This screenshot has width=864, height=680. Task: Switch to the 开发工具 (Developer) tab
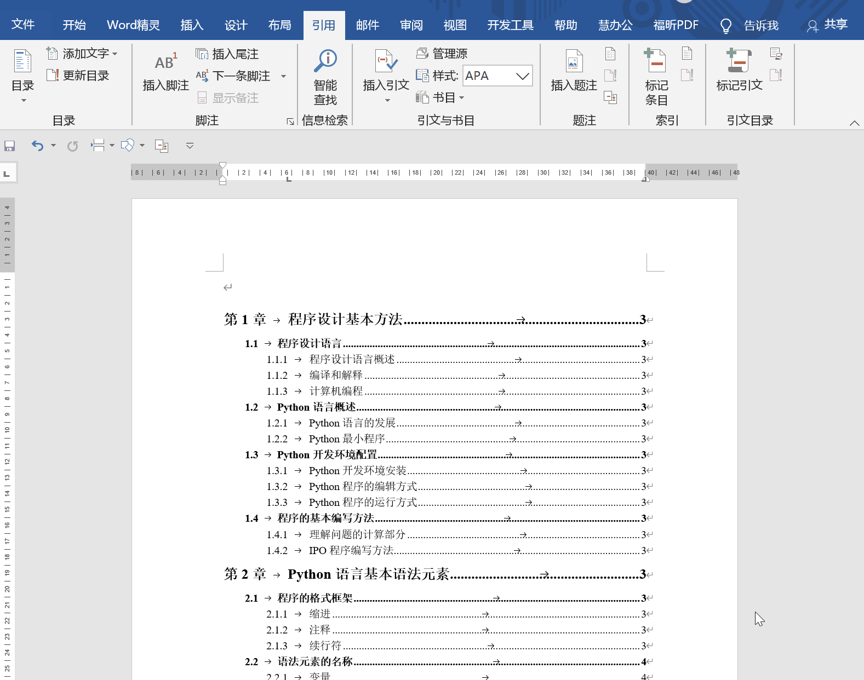(x=510, y=25)
